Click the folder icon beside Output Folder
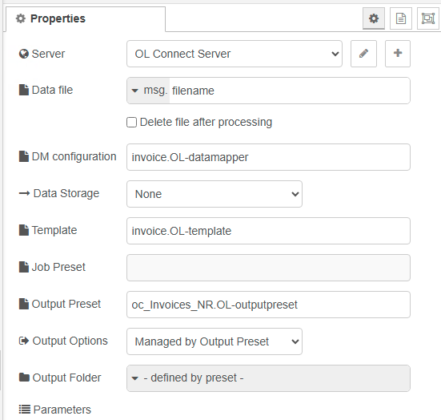This screenshot has width=441, height=420. coord(24,378)
